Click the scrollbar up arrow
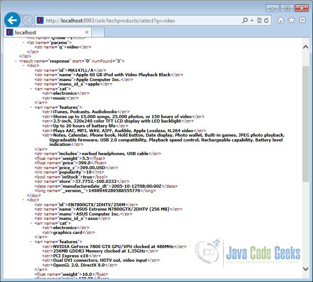The image size is (313, 282). tap(306, 47)
